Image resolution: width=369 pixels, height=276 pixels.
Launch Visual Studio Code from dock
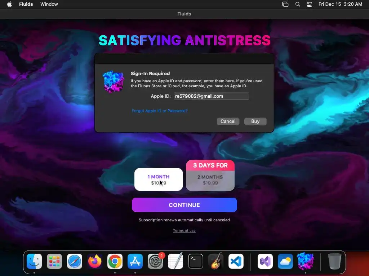(x=236, y=261)
